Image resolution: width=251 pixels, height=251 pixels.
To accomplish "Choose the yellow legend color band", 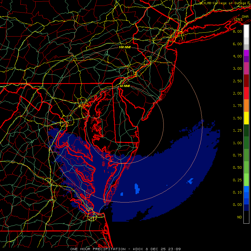I will 246,118.
